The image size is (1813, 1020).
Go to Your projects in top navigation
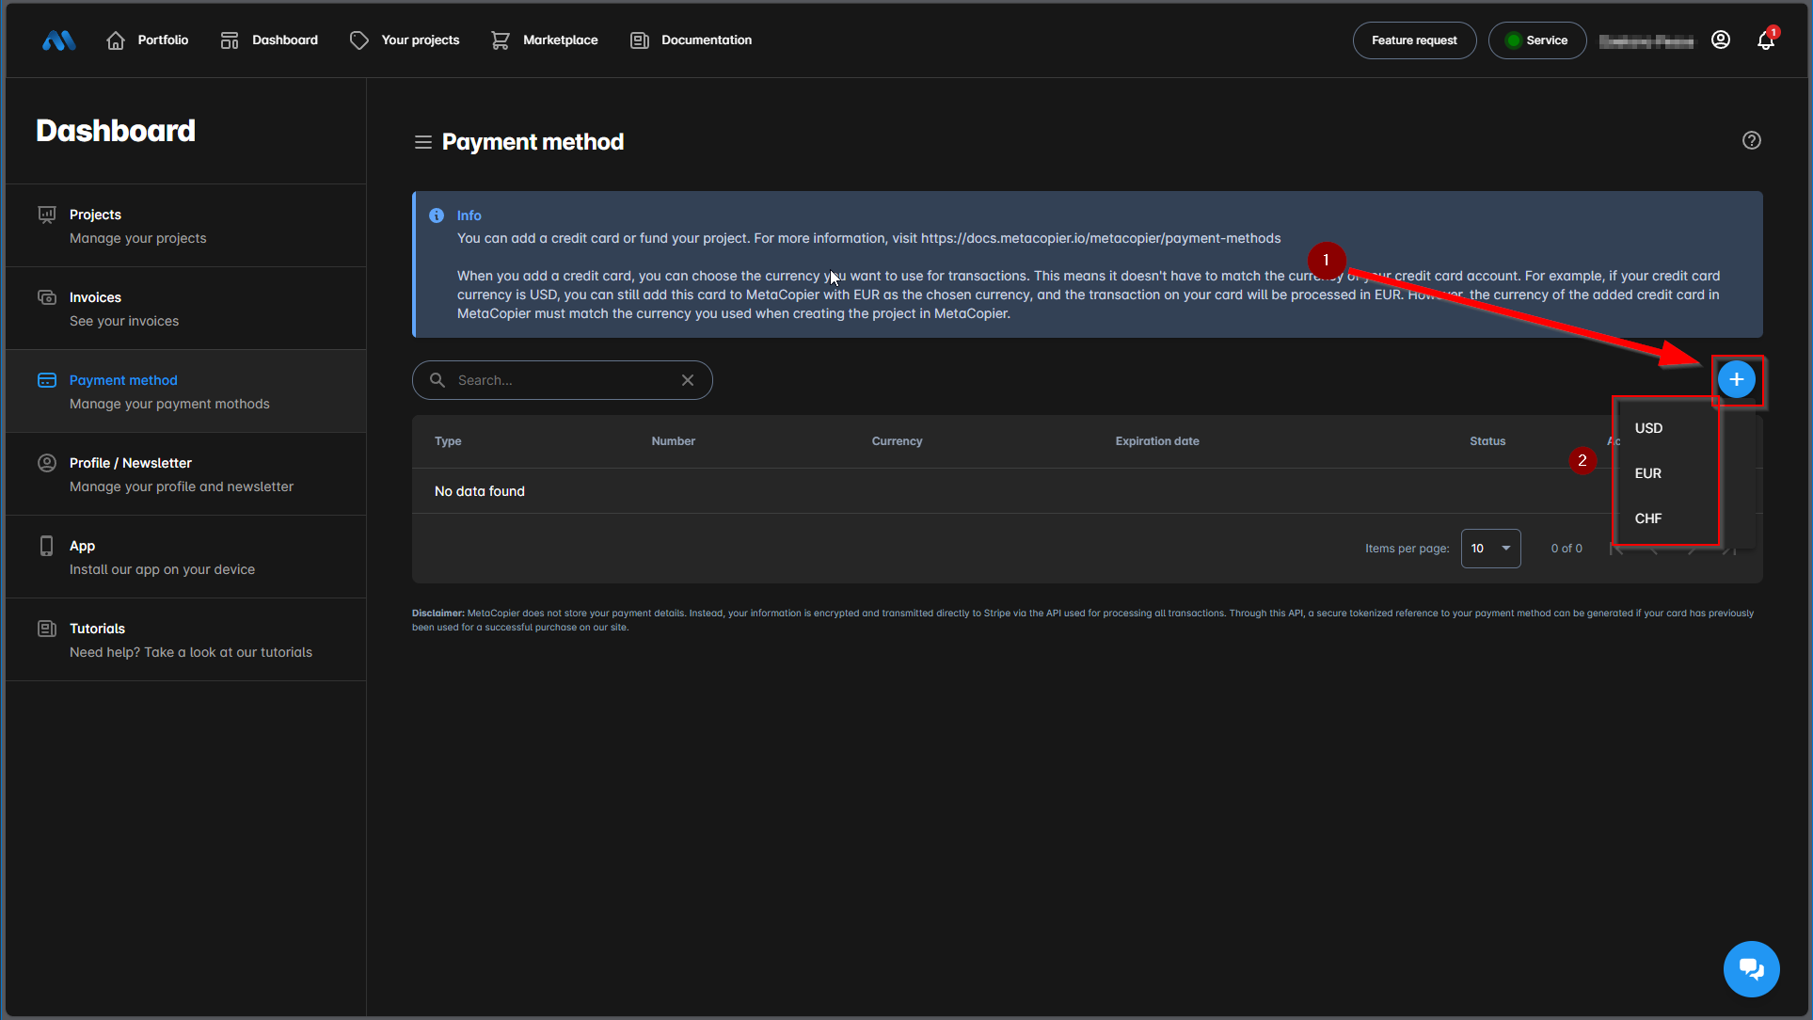point(405,40)
